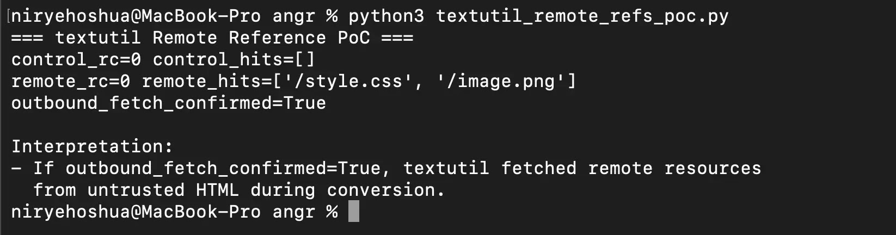Image resolution: width=896 pixels, height=235 pixels.
Task: Click the terminal cursor block at the prompt
Action: [354, 212]
